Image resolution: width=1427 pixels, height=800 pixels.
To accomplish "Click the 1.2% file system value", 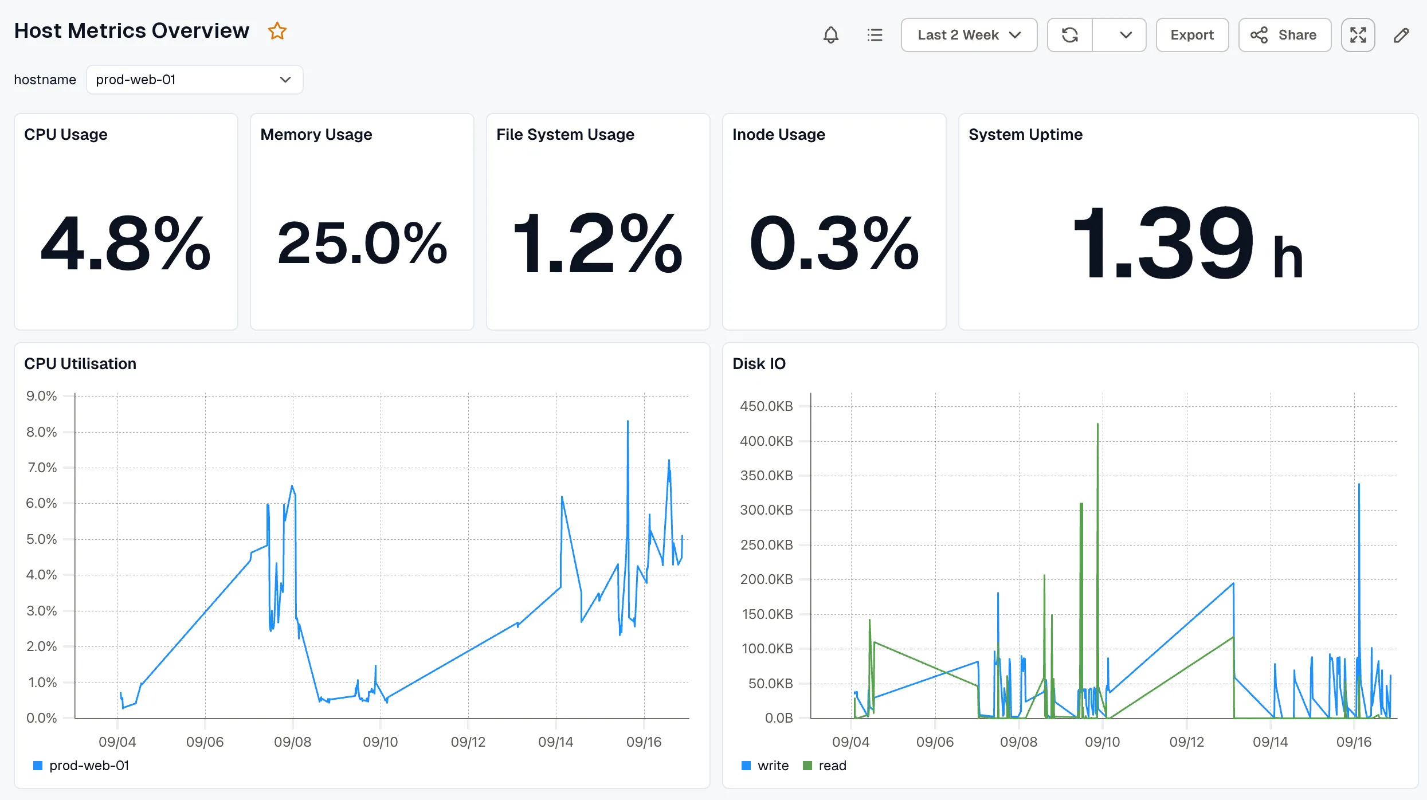I will tap(598, 244).
